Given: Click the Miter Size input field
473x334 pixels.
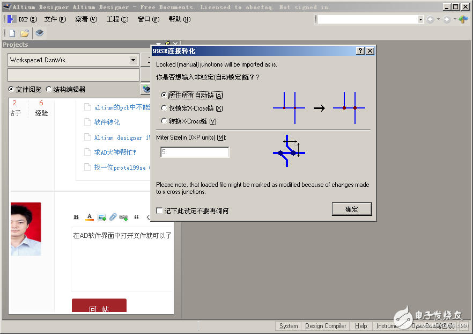Looking at the screenshot, I should [x=195, y=152].
